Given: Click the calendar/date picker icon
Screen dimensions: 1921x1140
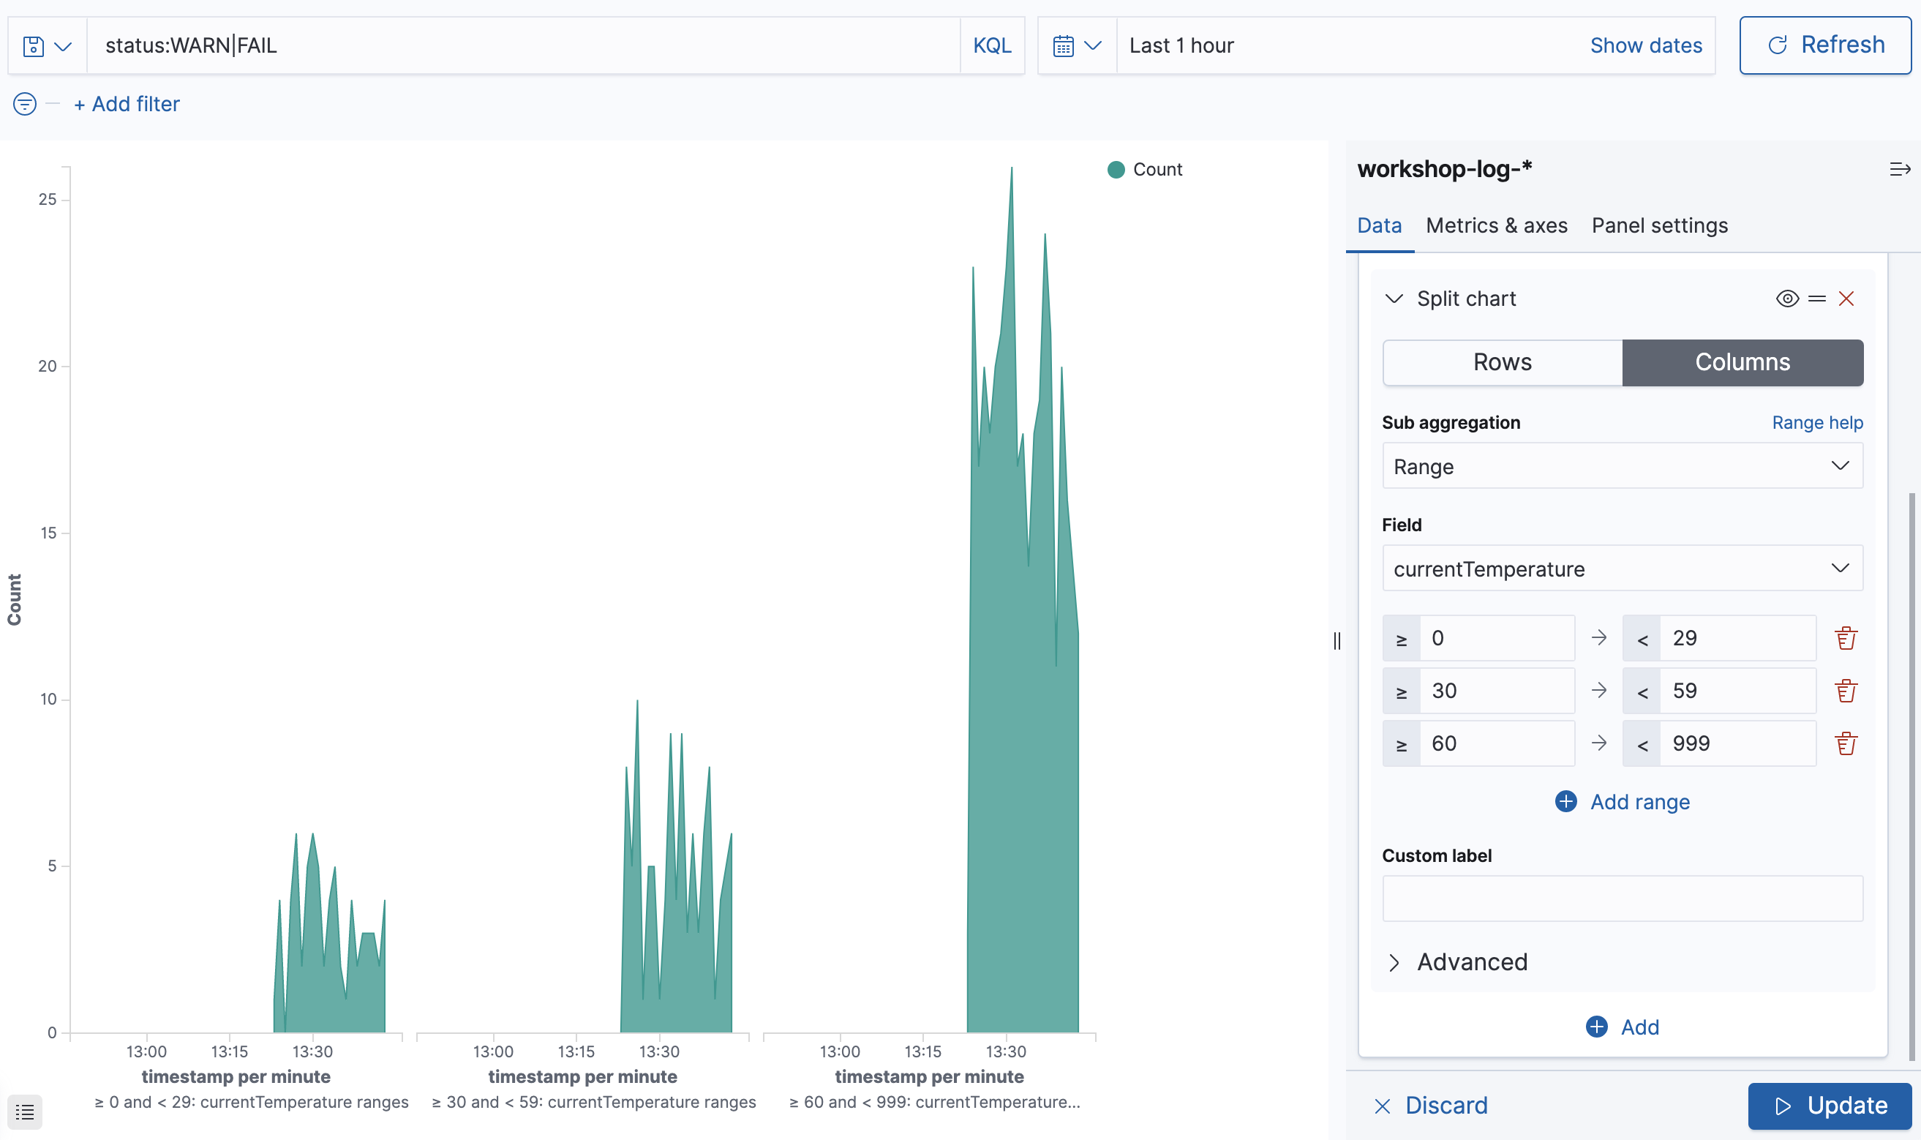Looking at the screenshot, I should click(x=1065, y=45).
